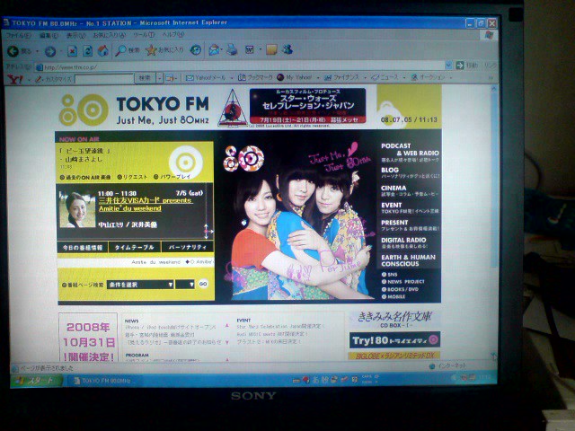Click the リクエスト request link

point(132,177)
